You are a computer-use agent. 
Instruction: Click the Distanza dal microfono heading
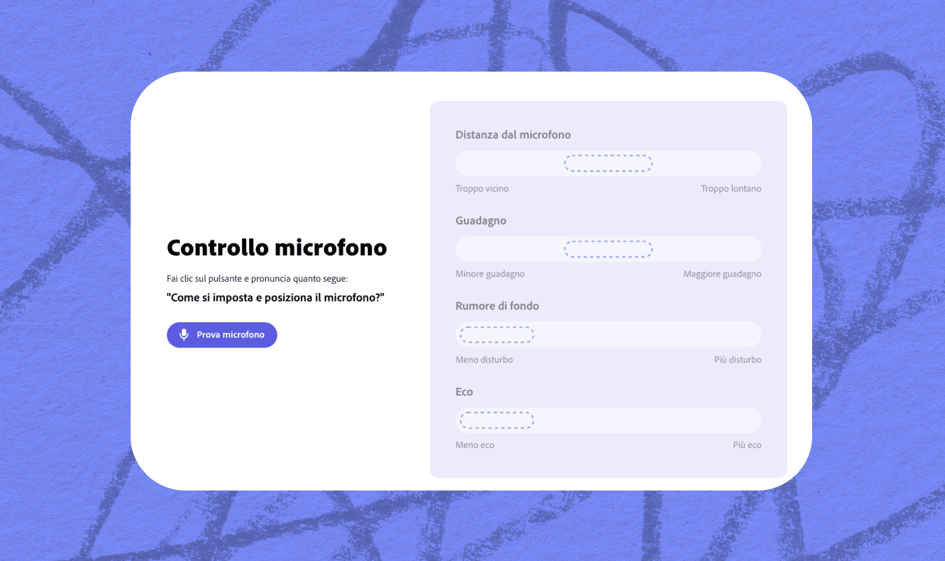point(512,135)
